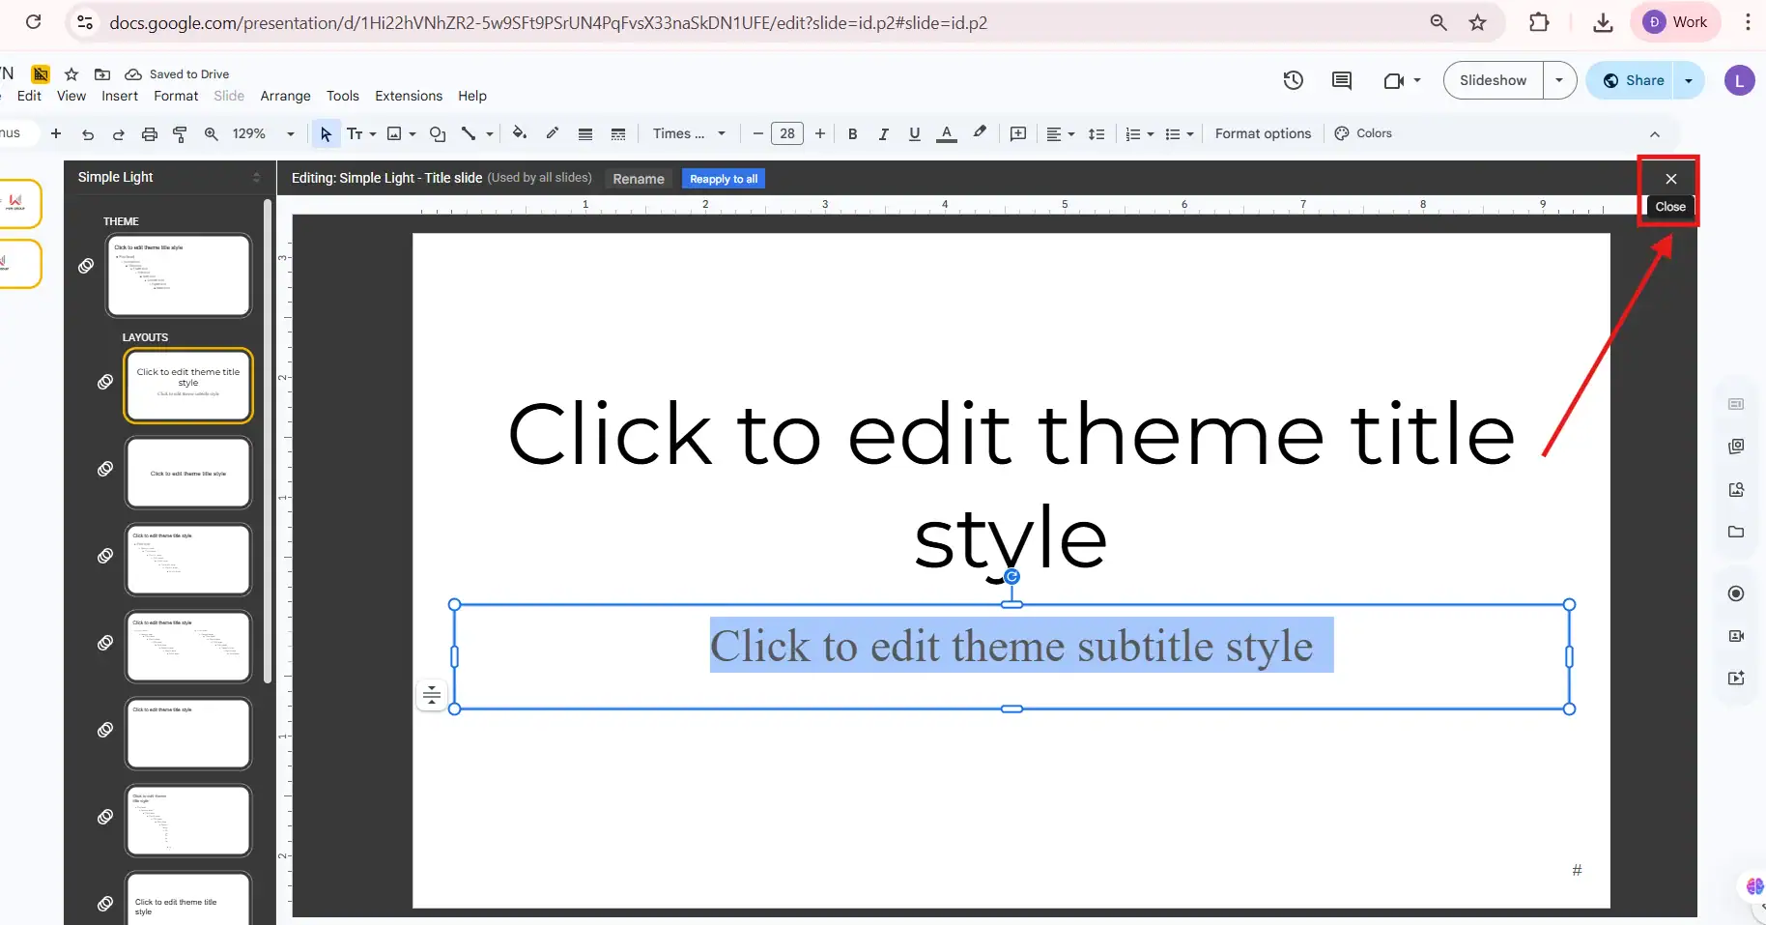Open the Arrange menu
The image size is (1766, 925).
click(284, 96)
